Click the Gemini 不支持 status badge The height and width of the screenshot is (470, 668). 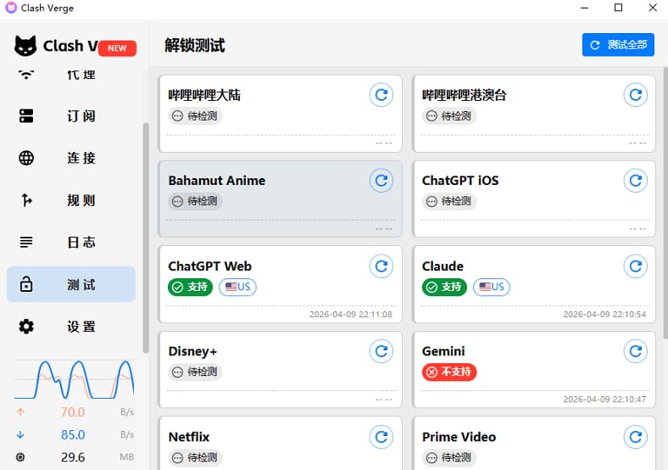(x=449, y=372)
